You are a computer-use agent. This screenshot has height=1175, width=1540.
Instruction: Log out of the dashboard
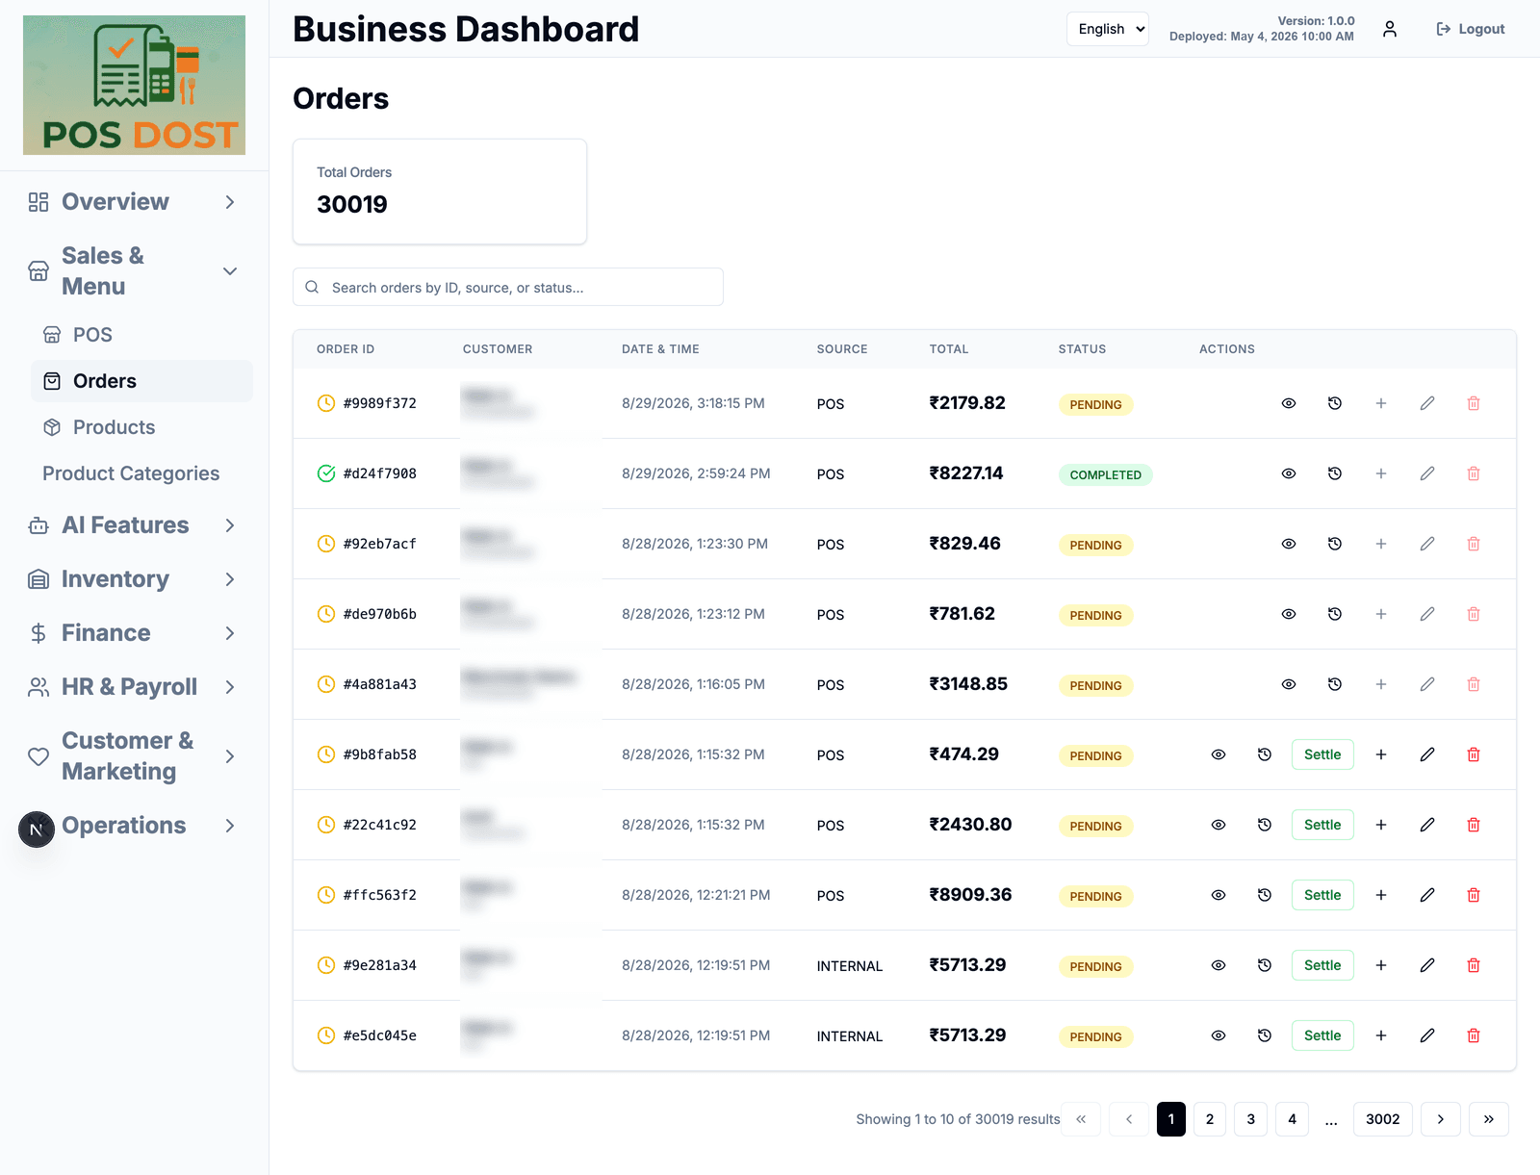(x=1470, y=29)
